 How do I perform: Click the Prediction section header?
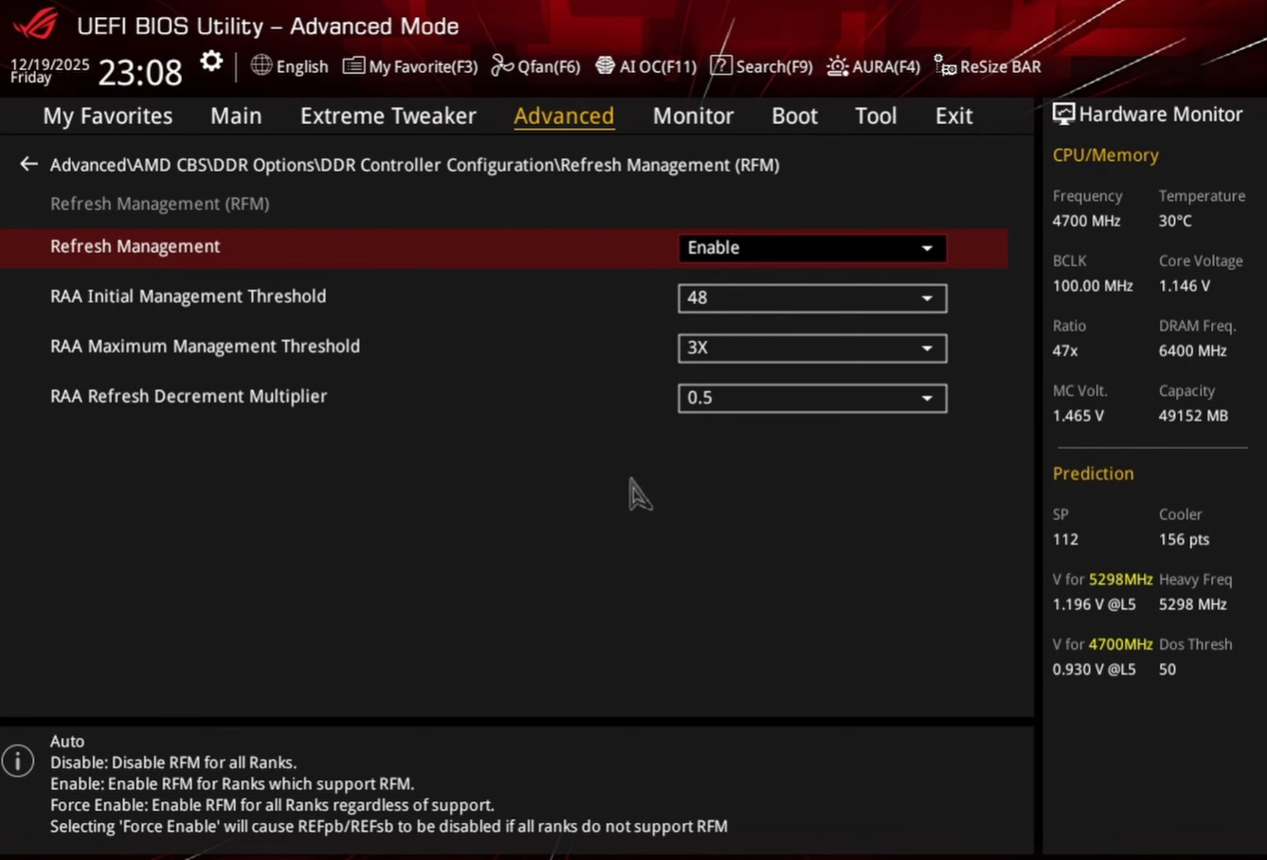(1094, 474)
